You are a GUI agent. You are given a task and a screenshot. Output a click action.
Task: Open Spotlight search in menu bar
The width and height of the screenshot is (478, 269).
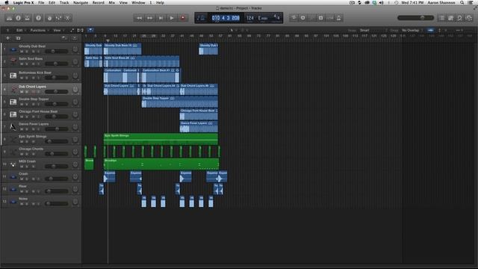click(462, 3)
